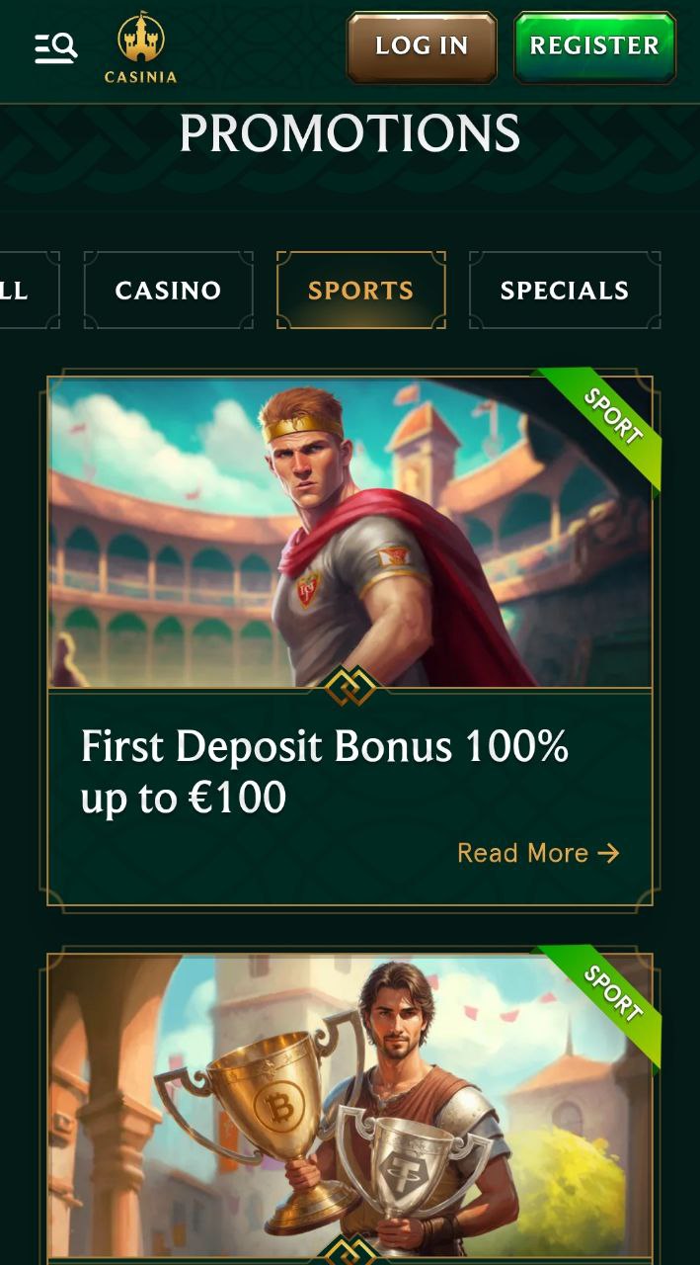Tap the man holding trophies image
Screen dimensions: 700x1265
pos(350,1107)
